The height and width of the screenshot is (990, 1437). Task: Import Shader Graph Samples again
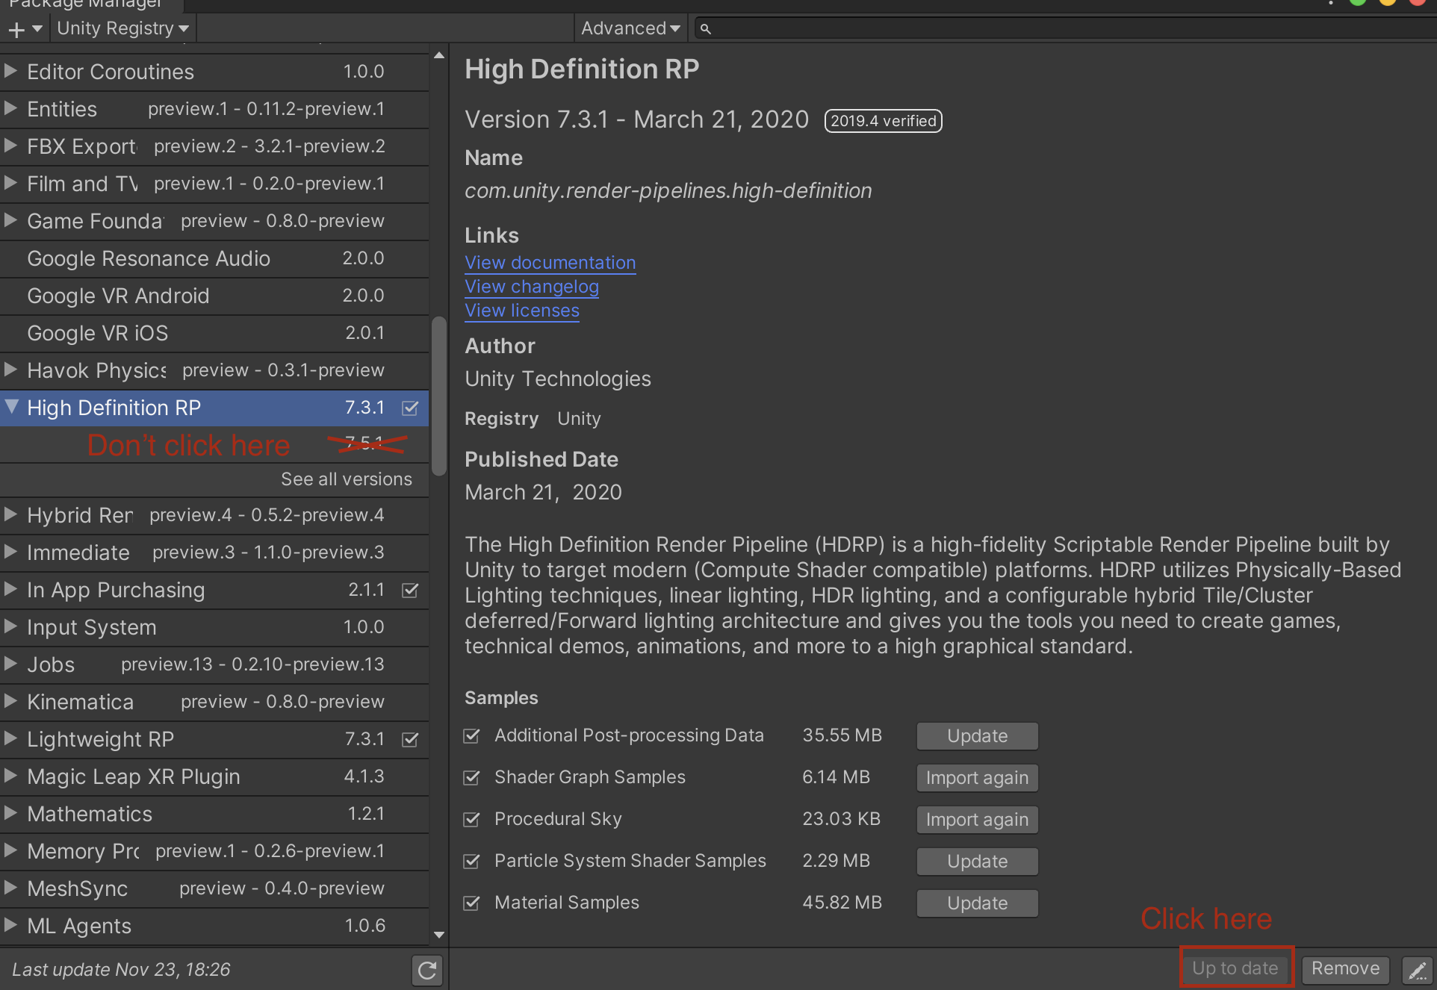pyautogui.click(x=977, y=778)
